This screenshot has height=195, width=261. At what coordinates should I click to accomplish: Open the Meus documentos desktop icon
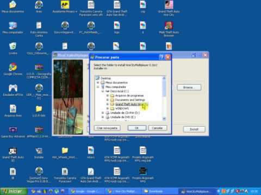pos(13,7)
